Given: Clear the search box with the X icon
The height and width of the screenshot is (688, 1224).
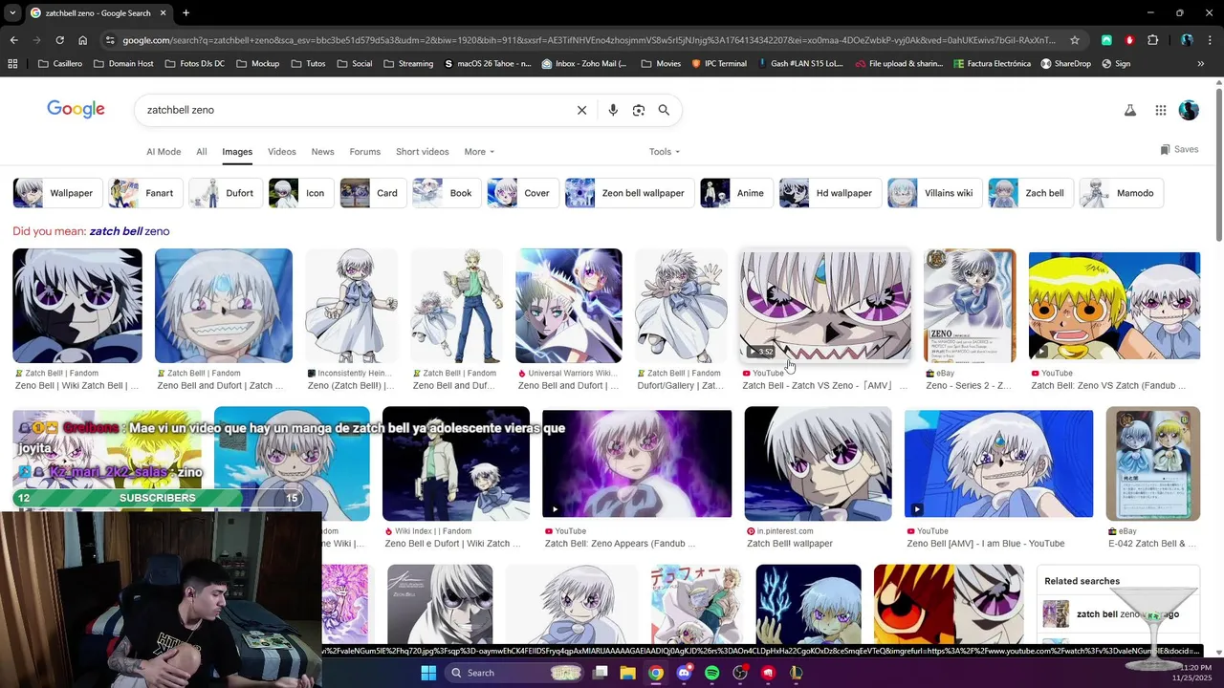Looking at the screenshot, I should point(581,110).
